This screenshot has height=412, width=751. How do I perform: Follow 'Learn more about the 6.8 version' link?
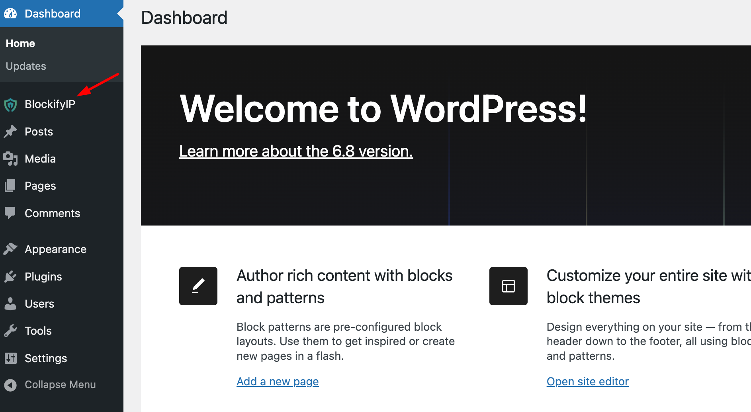tap(296, 151)
